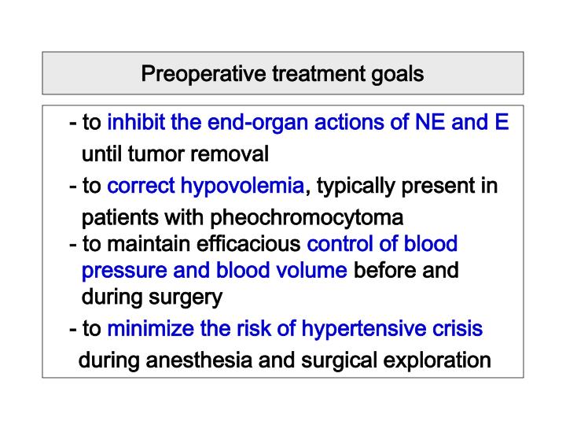The image size is (566, 425).
Task: Click the blue 'NE and E' text
Action: (x=462, y=122)
